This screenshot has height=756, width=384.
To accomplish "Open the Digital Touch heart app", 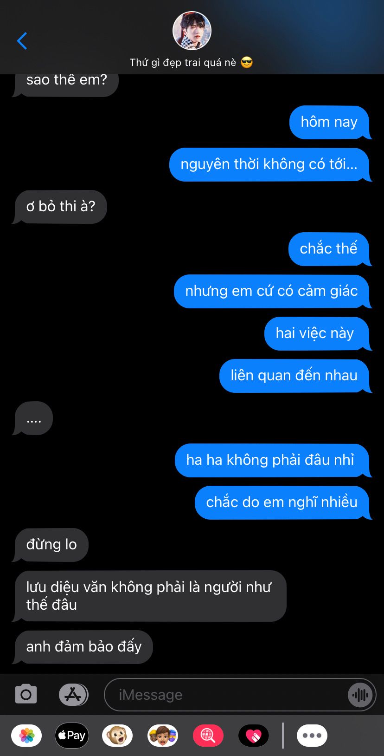I will tap(254, 736).
